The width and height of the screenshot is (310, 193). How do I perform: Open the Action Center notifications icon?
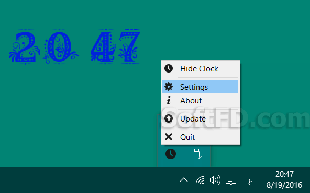231,180
